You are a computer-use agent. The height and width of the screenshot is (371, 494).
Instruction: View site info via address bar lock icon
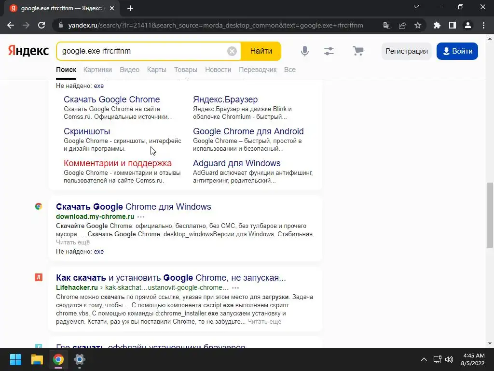click(61, 25)
